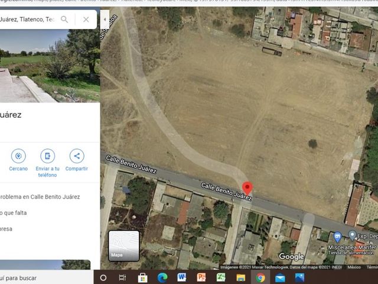
Task: Open the Mail app from the taskbar
Action: (x=280, y=278)
